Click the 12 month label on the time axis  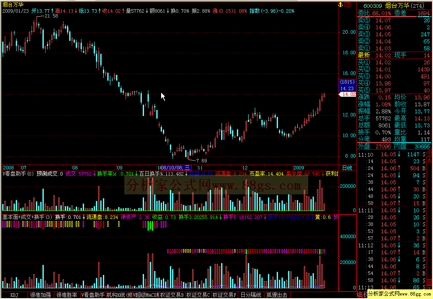click(245, 168)
